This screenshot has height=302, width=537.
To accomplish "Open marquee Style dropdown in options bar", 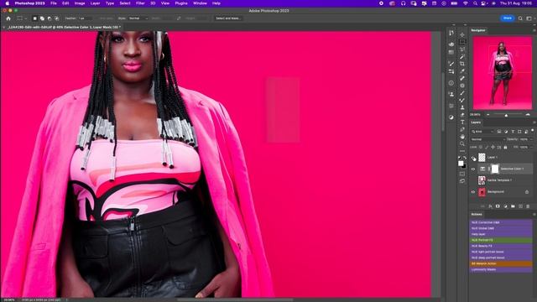I will pos(138,18).
